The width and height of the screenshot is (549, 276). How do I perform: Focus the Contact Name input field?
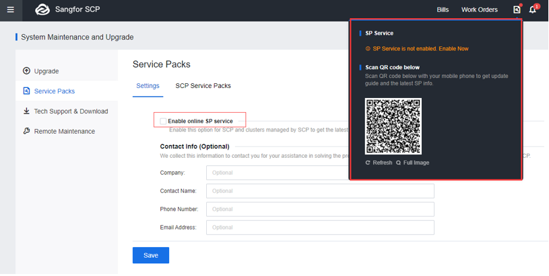point(320,191)
